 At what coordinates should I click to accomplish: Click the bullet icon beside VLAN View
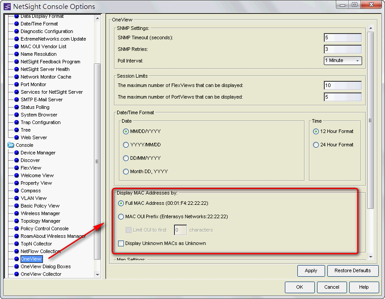17,199
